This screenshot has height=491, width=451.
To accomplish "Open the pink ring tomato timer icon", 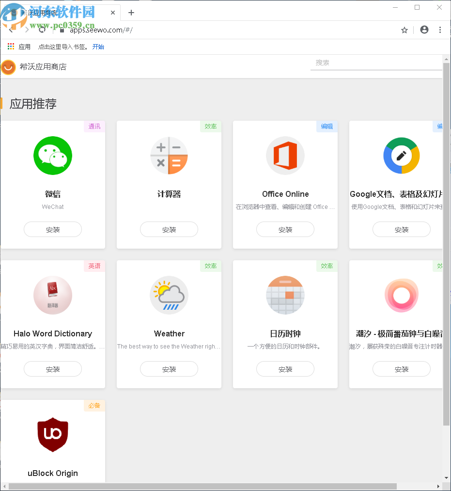I will tap(402, 295).
